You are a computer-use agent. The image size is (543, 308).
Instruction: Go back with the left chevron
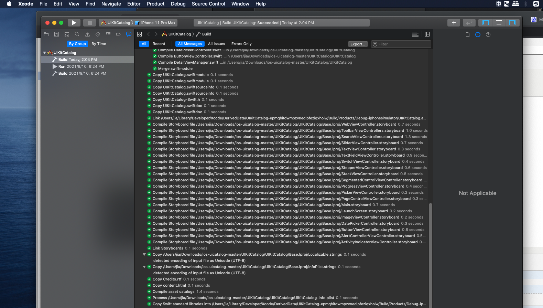point(149,34)
